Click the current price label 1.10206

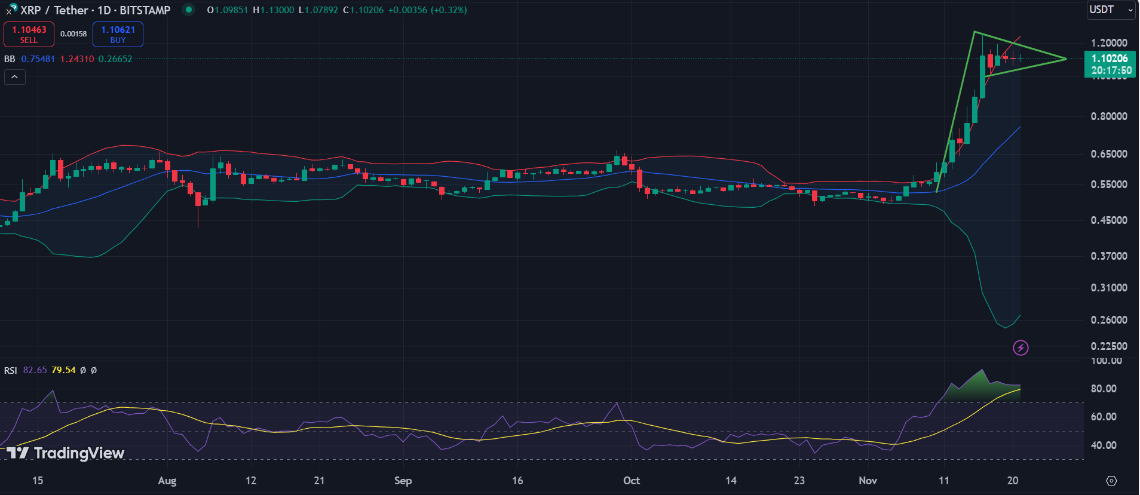pyautogui.click(x=1109, y=59)
